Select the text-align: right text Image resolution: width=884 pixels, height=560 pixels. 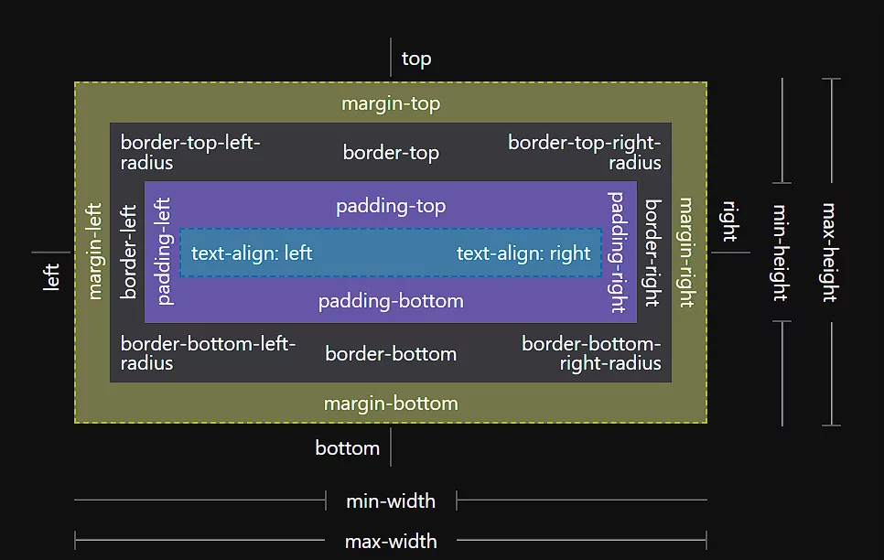(x=523, y=253)
